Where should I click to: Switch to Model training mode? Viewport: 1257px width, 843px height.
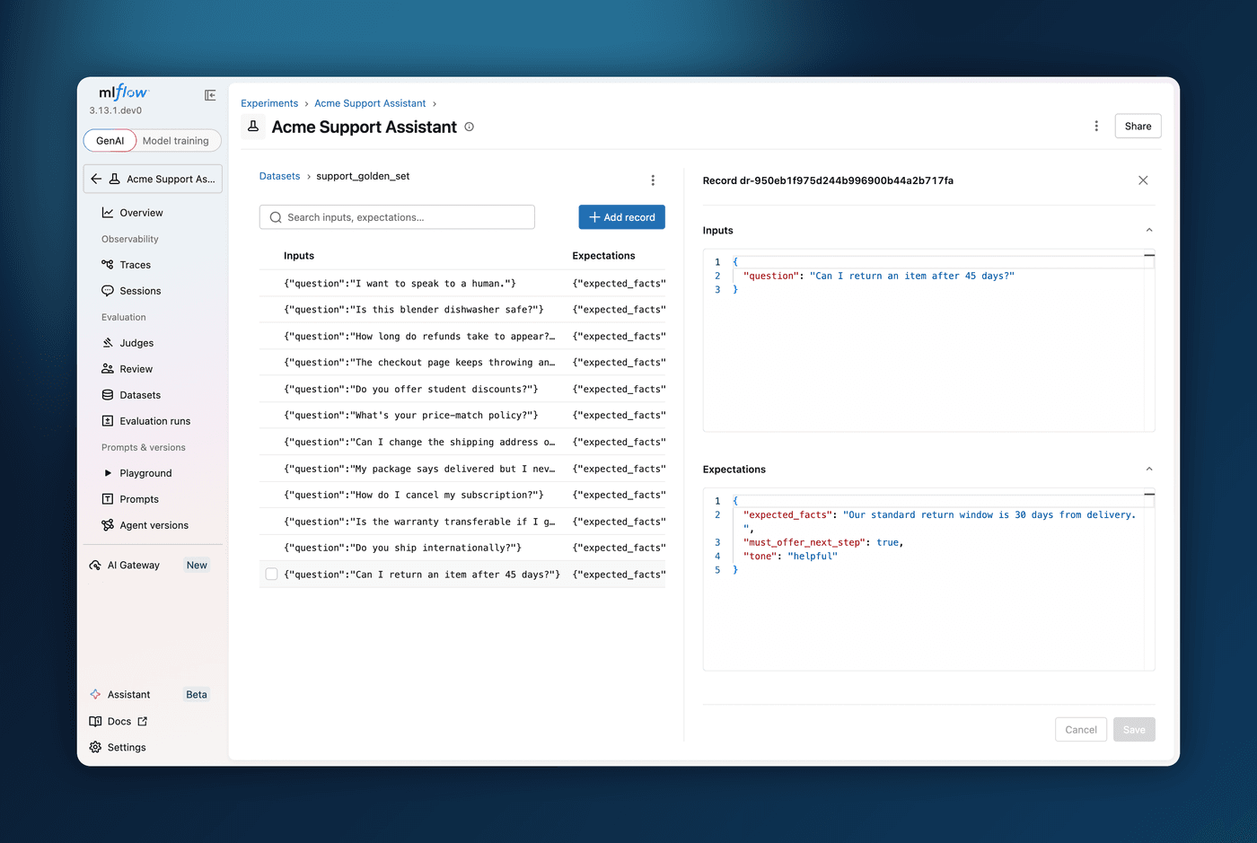(x=176, y=141)
